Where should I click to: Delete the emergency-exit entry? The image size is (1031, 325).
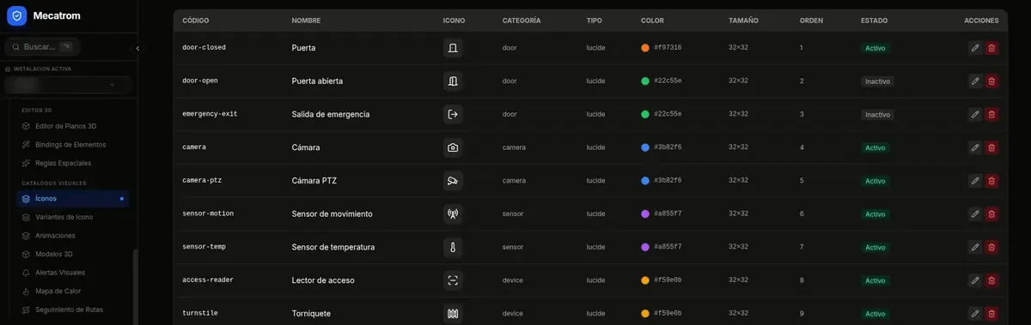coord(991,114)
